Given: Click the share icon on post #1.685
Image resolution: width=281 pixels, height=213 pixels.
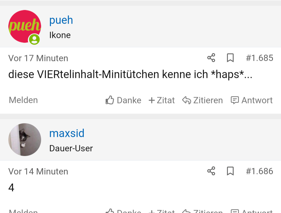Looking at the screenshot, I should 211,58.
